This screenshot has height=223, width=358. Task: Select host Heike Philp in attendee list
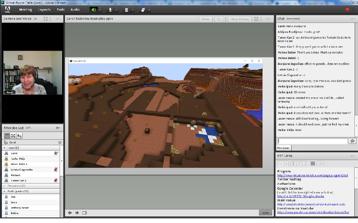[x=31, y=159]
